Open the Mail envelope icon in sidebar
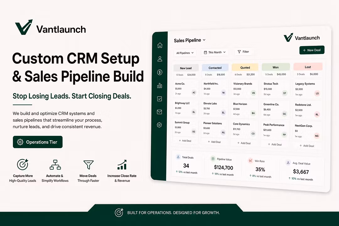 pyautogui.click(x=159, y=112)
